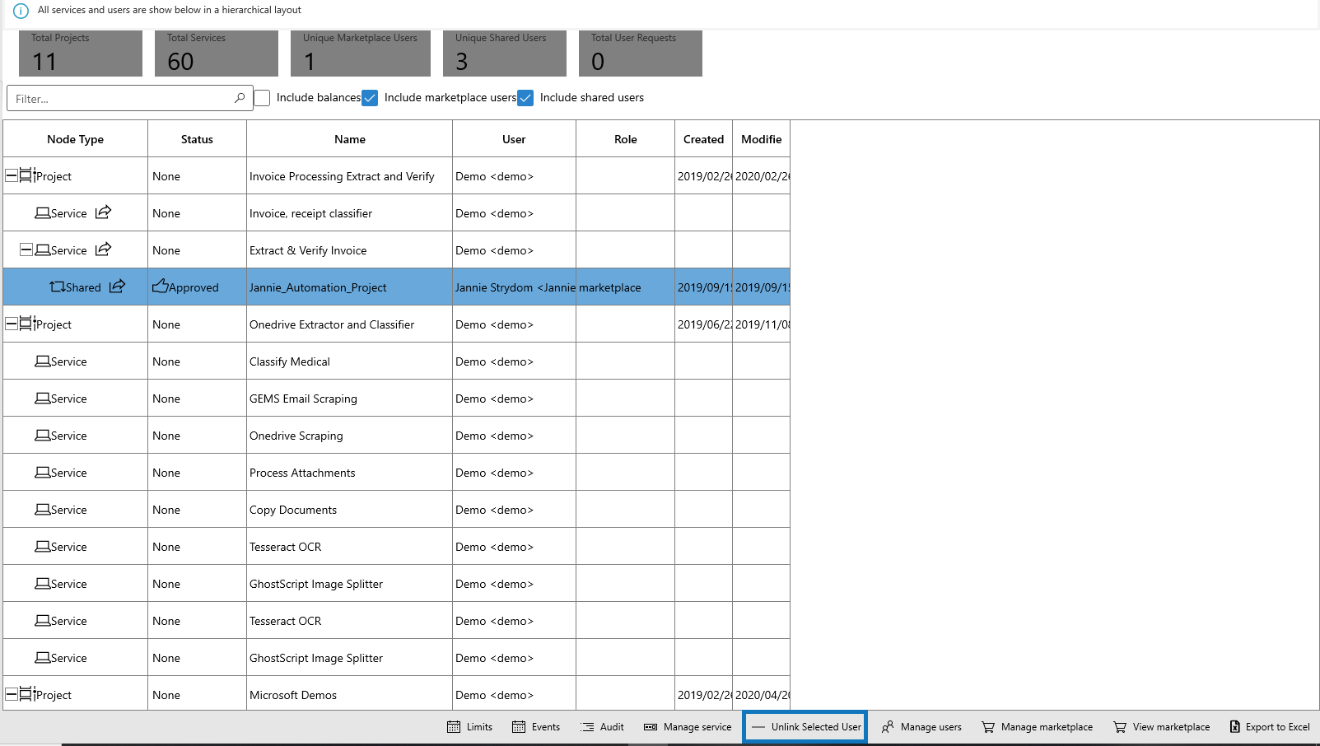The width and height of the screenshot is (1320, 746).
Task: Select the Jannie_Automation_Project name cell
Action: tap(350, 287)
